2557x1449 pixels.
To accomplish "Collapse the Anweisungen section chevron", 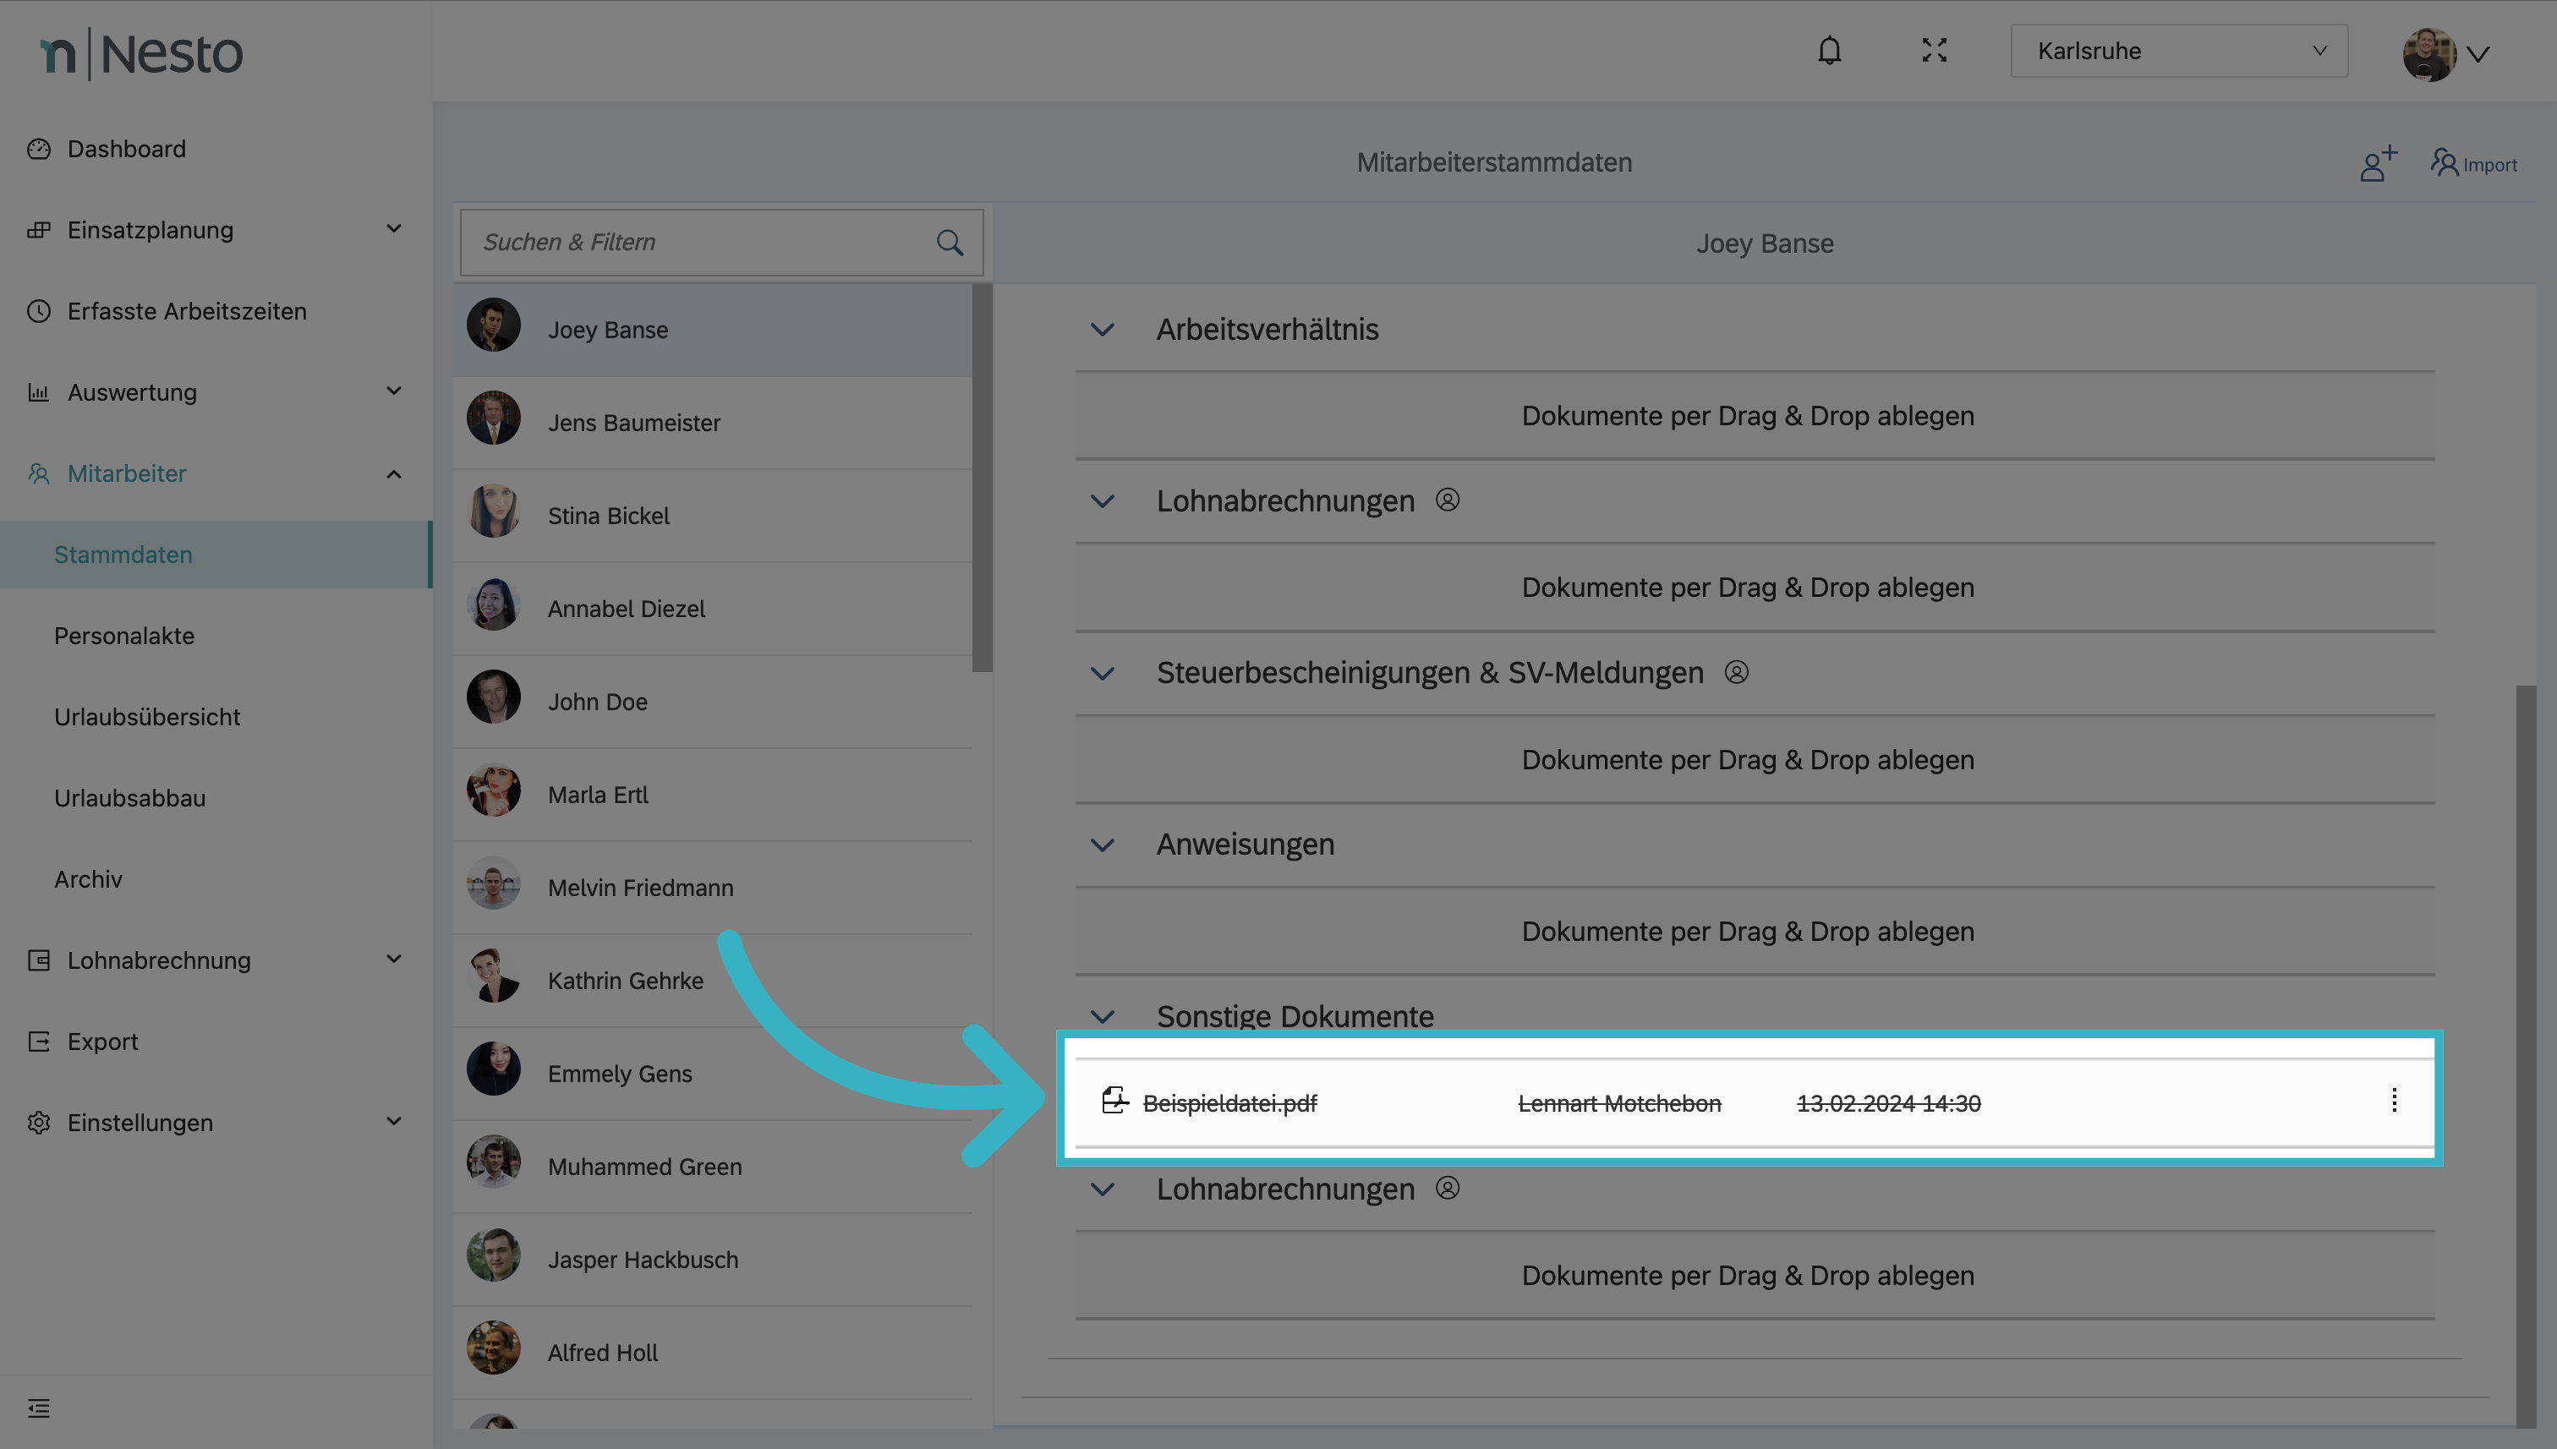I will (x=1102, y=845).
